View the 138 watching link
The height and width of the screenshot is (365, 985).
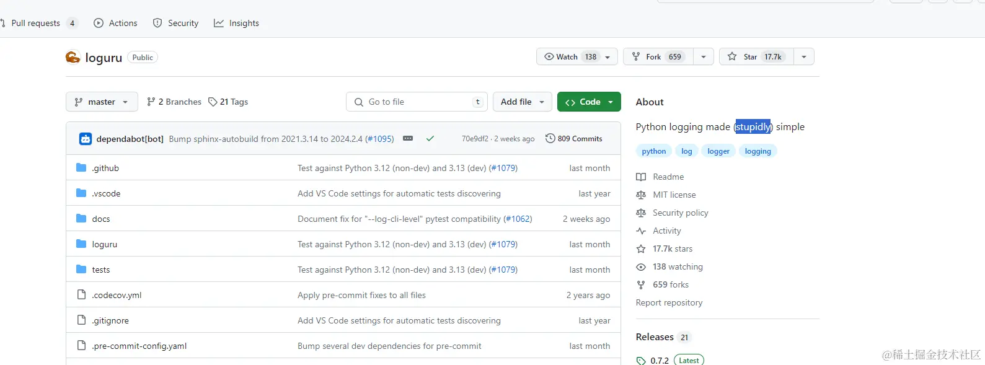point(678,266)
